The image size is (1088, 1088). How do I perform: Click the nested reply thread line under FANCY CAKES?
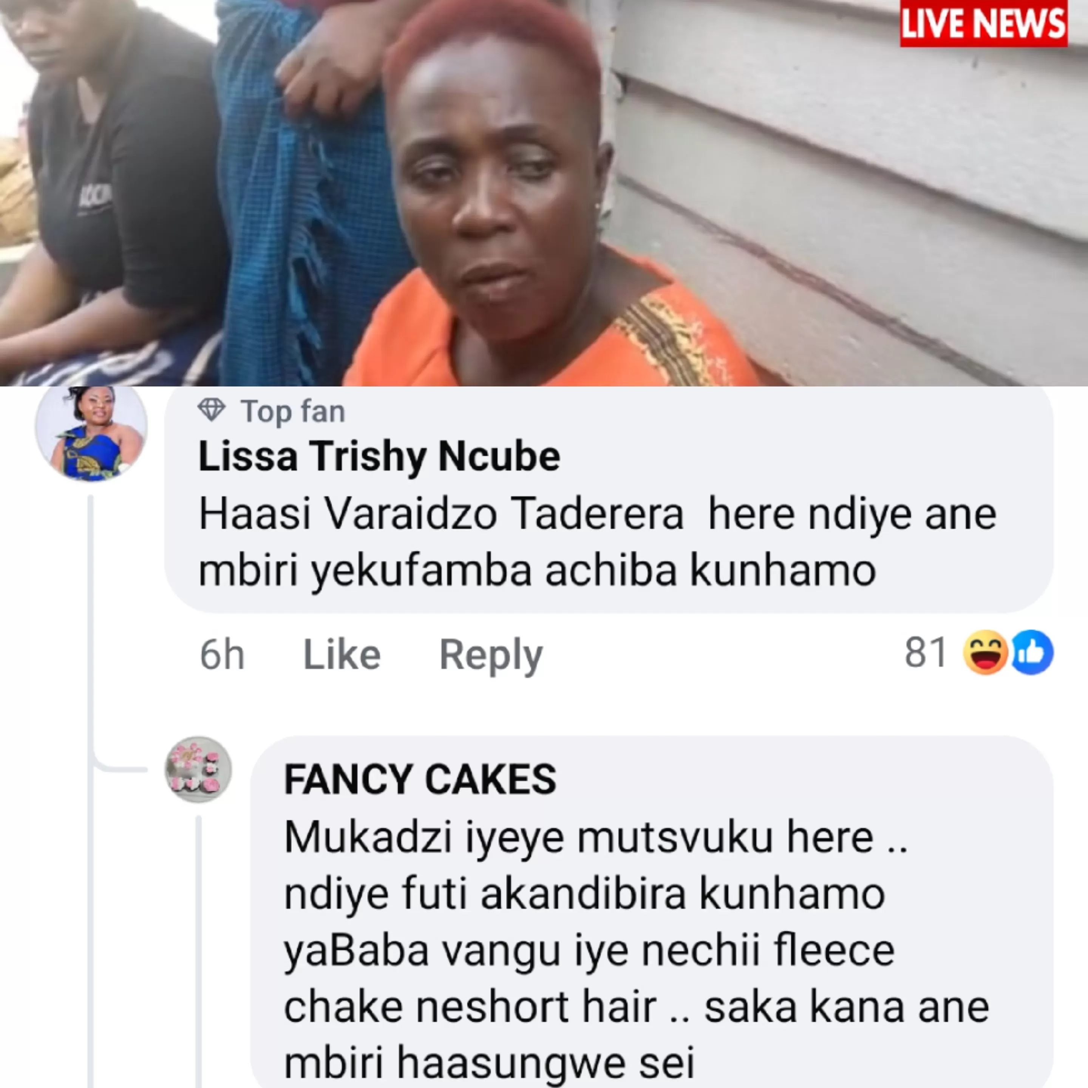198,952
